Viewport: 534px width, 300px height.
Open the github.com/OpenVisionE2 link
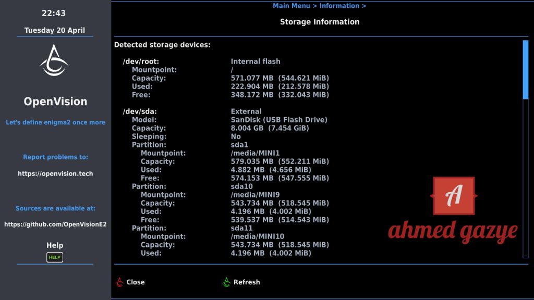pos(55,224)
